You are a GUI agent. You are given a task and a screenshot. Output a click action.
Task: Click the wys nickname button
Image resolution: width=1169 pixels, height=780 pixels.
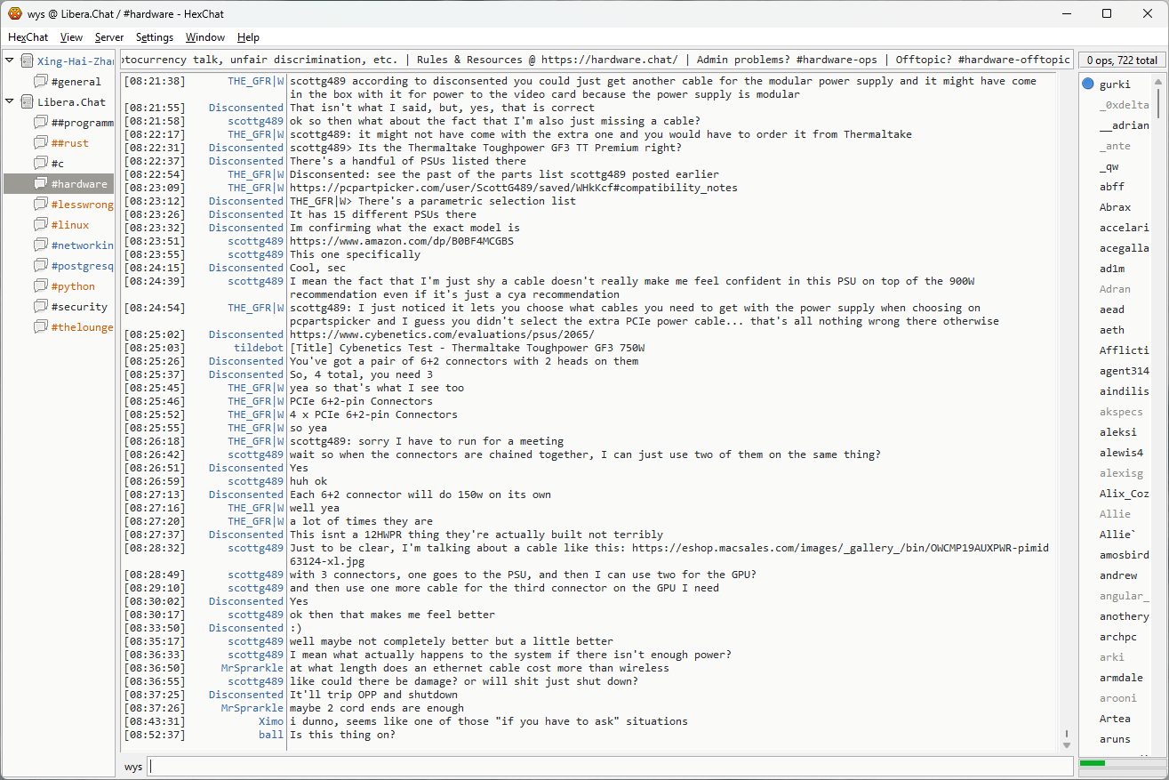132,767
